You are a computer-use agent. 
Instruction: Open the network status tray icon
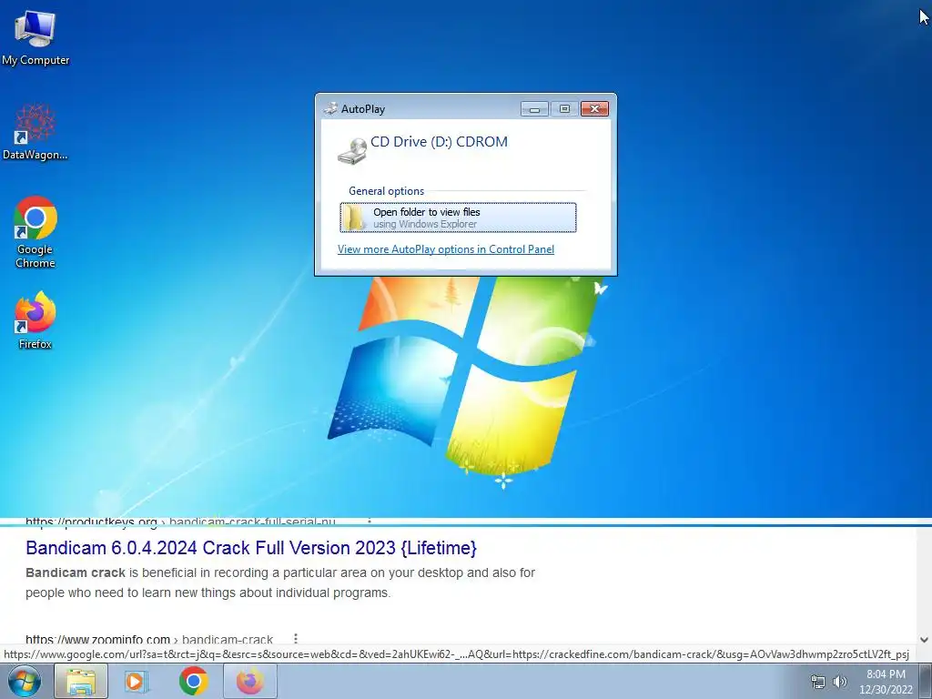coord(818,682)
